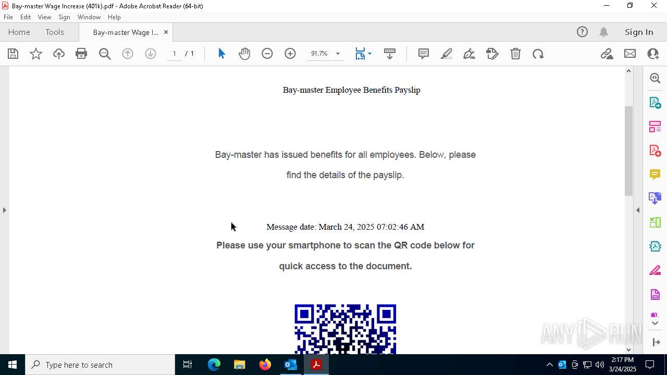This screenshot has height=375, width=667.
Task: Expand the left navigation pane
Action: coord(4,210)
